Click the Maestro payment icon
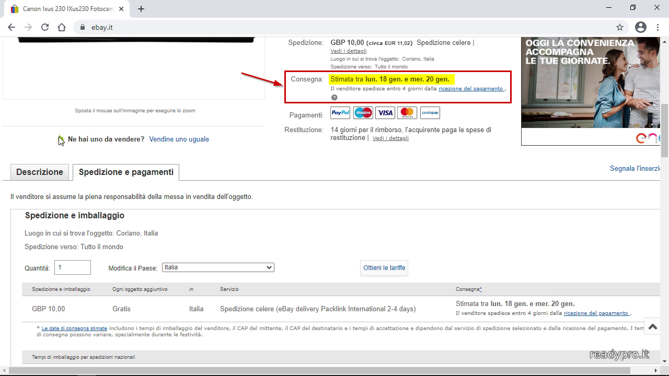The width and height of the screenshot is (669, 376). (x=363, y=113)
